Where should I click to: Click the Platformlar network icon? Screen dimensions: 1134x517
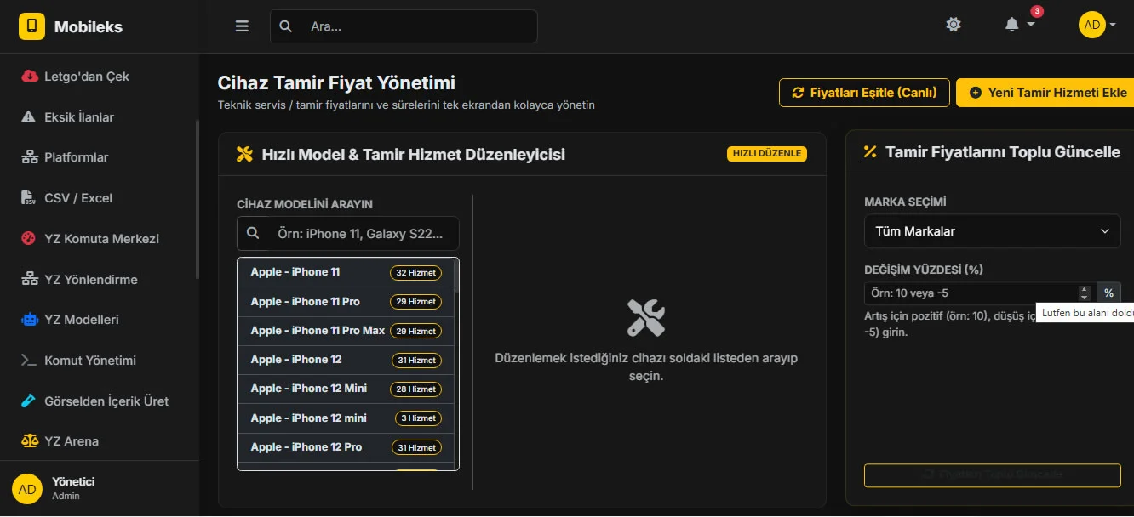click(30, 157)
